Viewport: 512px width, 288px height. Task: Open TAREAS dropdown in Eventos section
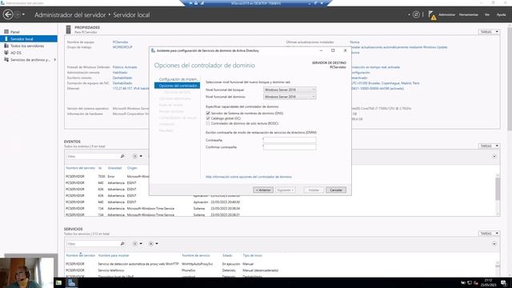[489, 146]
